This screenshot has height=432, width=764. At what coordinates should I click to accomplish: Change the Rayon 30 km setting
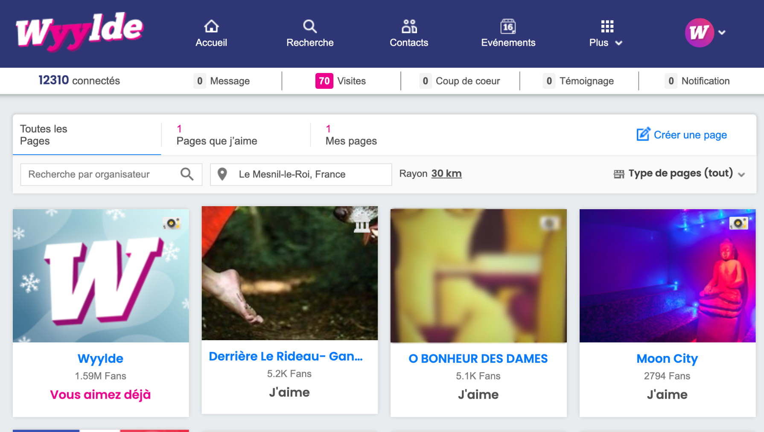(446, 173)
